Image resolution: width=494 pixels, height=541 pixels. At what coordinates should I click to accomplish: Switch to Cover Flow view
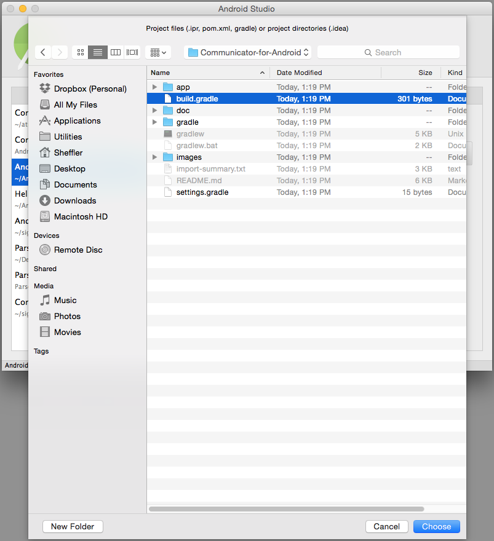[x=132, y=52]
